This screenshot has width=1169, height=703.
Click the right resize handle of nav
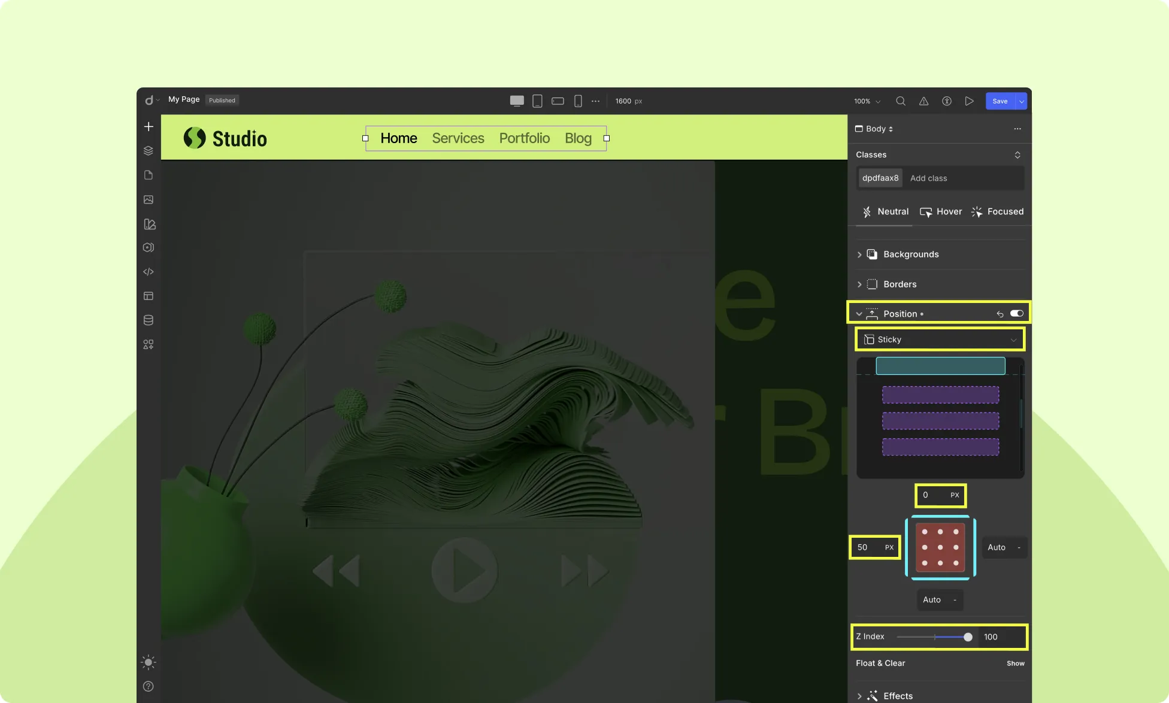[x=607, y=138]
